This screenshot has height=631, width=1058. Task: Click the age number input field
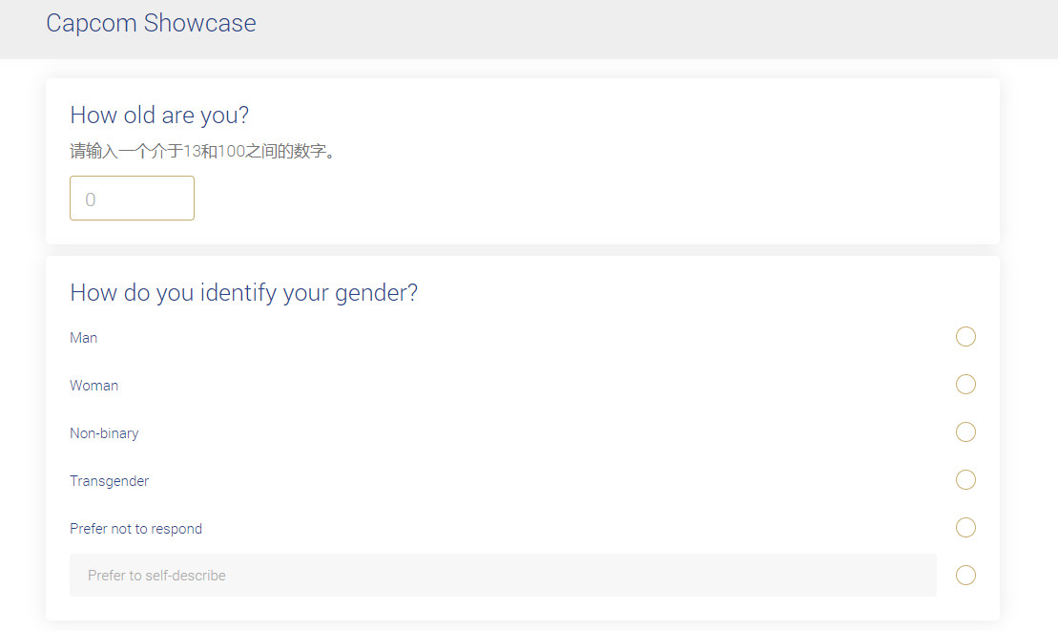click(x=132, y=199)
